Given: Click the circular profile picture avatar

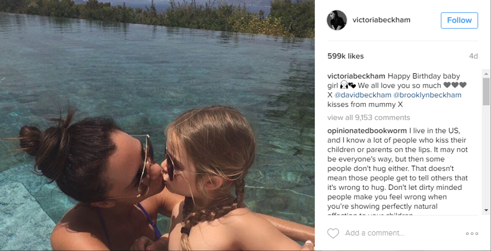Looking at the screenshot, I should 337,20.
